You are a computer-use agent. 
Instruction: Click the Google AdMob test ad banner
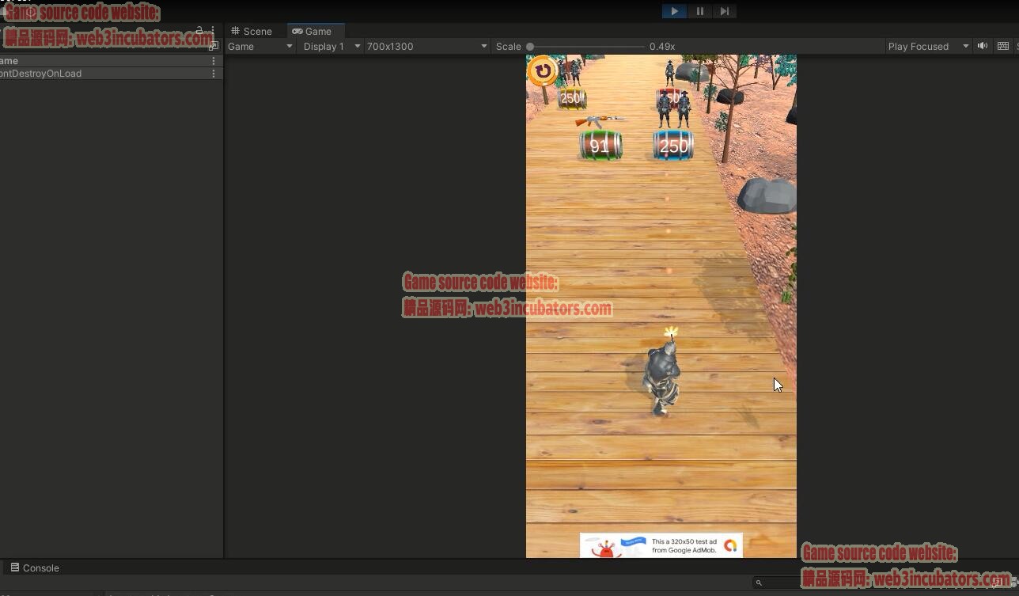[x=661, y=545]
